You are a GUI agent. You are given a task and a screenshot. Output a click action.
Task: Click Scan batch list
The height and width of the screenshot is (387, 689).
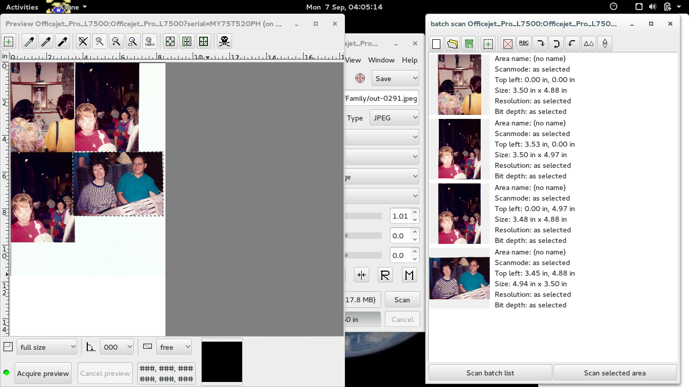coord(490,373)
